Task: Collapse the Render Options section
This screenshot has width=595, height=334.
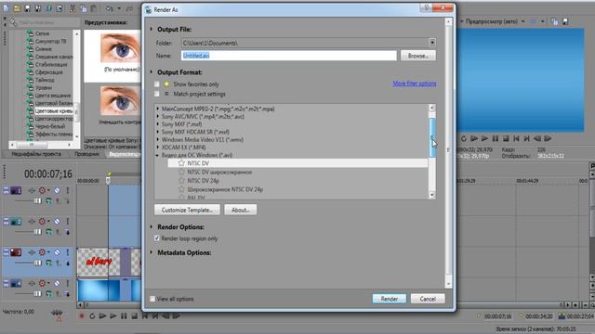Action: (152, 226)
